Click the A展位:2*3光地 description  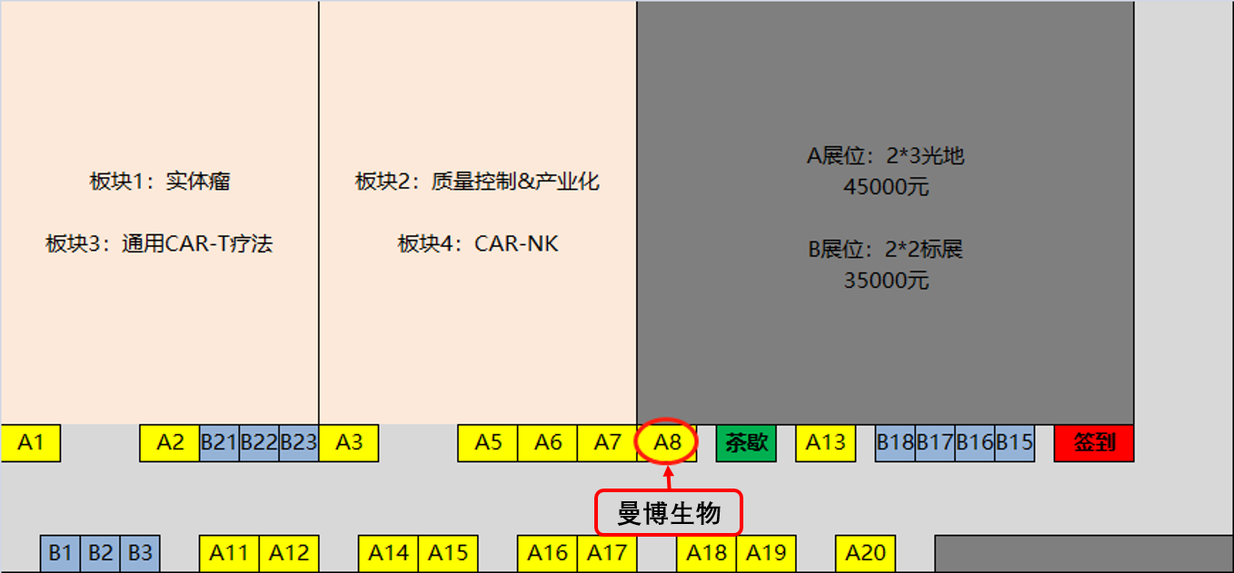click(886, 156)
